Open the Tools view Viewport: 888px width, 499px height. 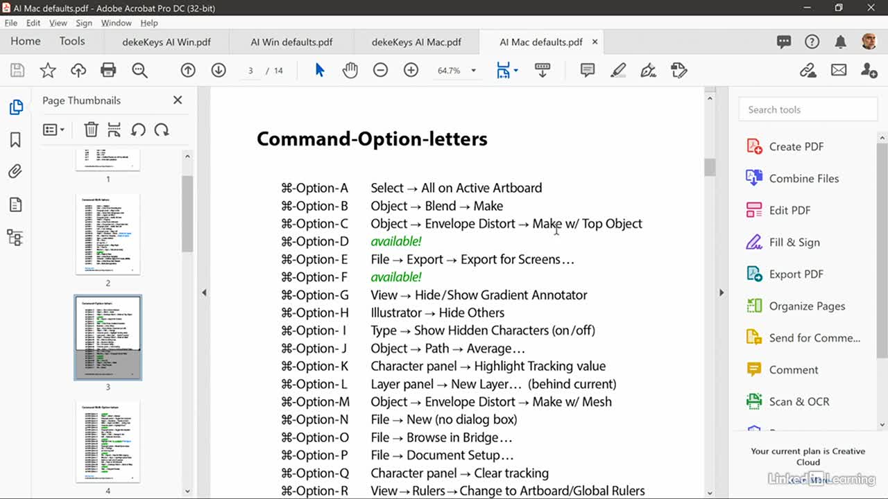(x=72, y=42)
